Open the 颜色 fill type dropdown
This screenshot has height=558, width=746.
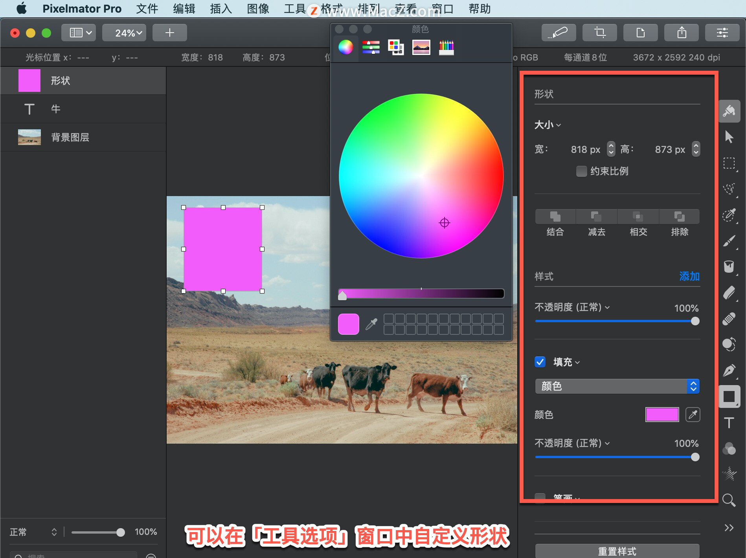point(617,386)
